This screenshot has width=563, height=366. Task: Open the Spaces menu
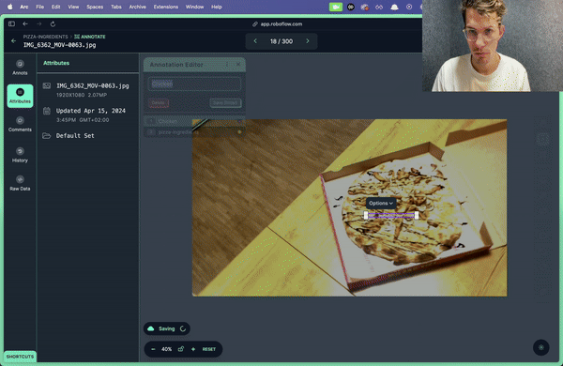click(x=95, y=7)
